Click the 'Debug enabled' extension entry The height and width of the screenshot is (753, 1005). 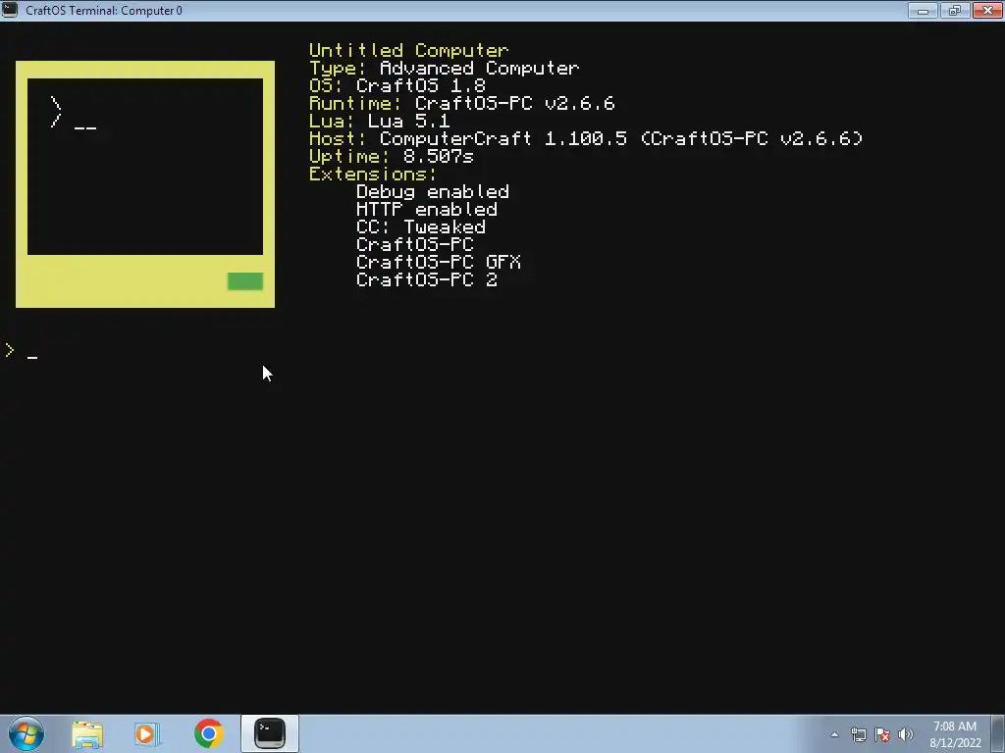click(433, 191)
